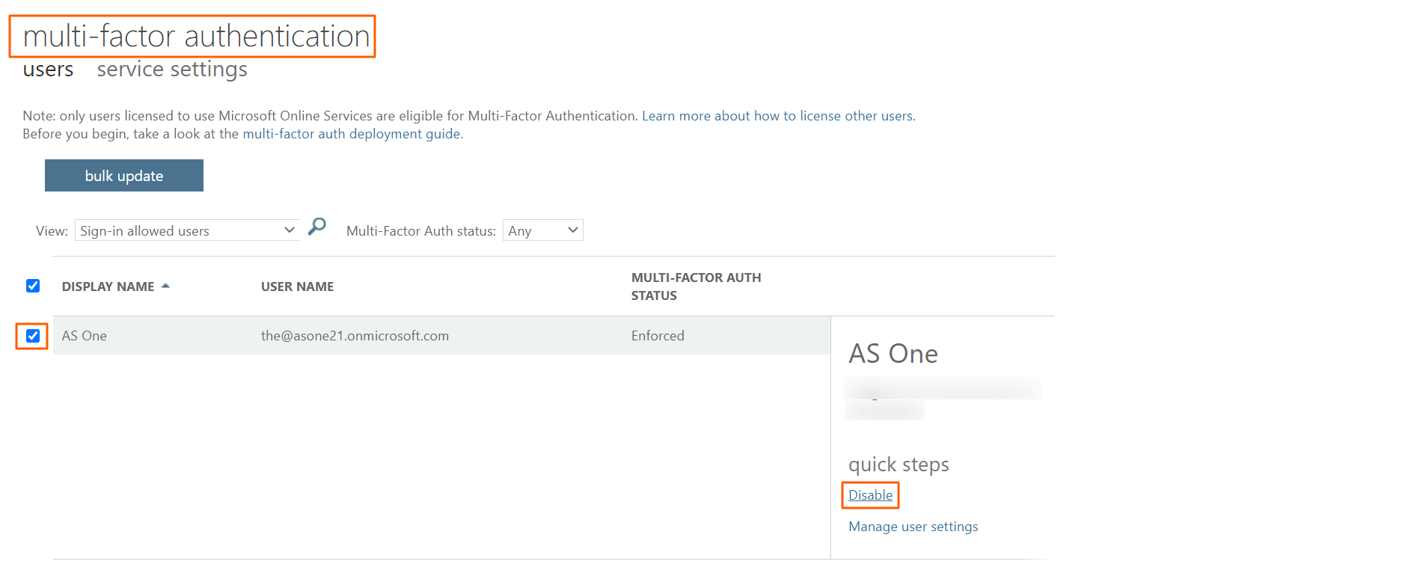Click the sort arrow beside DISPLAY NAME
1417x579 pixels.
pyautogui.click(x=165, y=286)
